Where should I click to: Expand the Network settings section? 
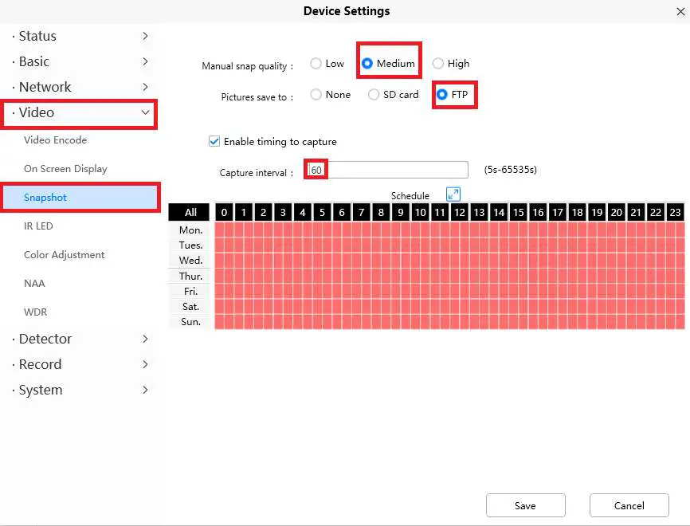[x=145, y=87]
